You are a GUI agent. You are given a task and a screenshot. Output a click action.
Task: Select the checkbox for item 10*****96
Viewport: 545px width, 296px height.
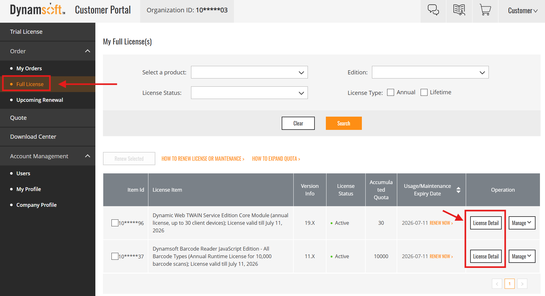click(115, 223)
